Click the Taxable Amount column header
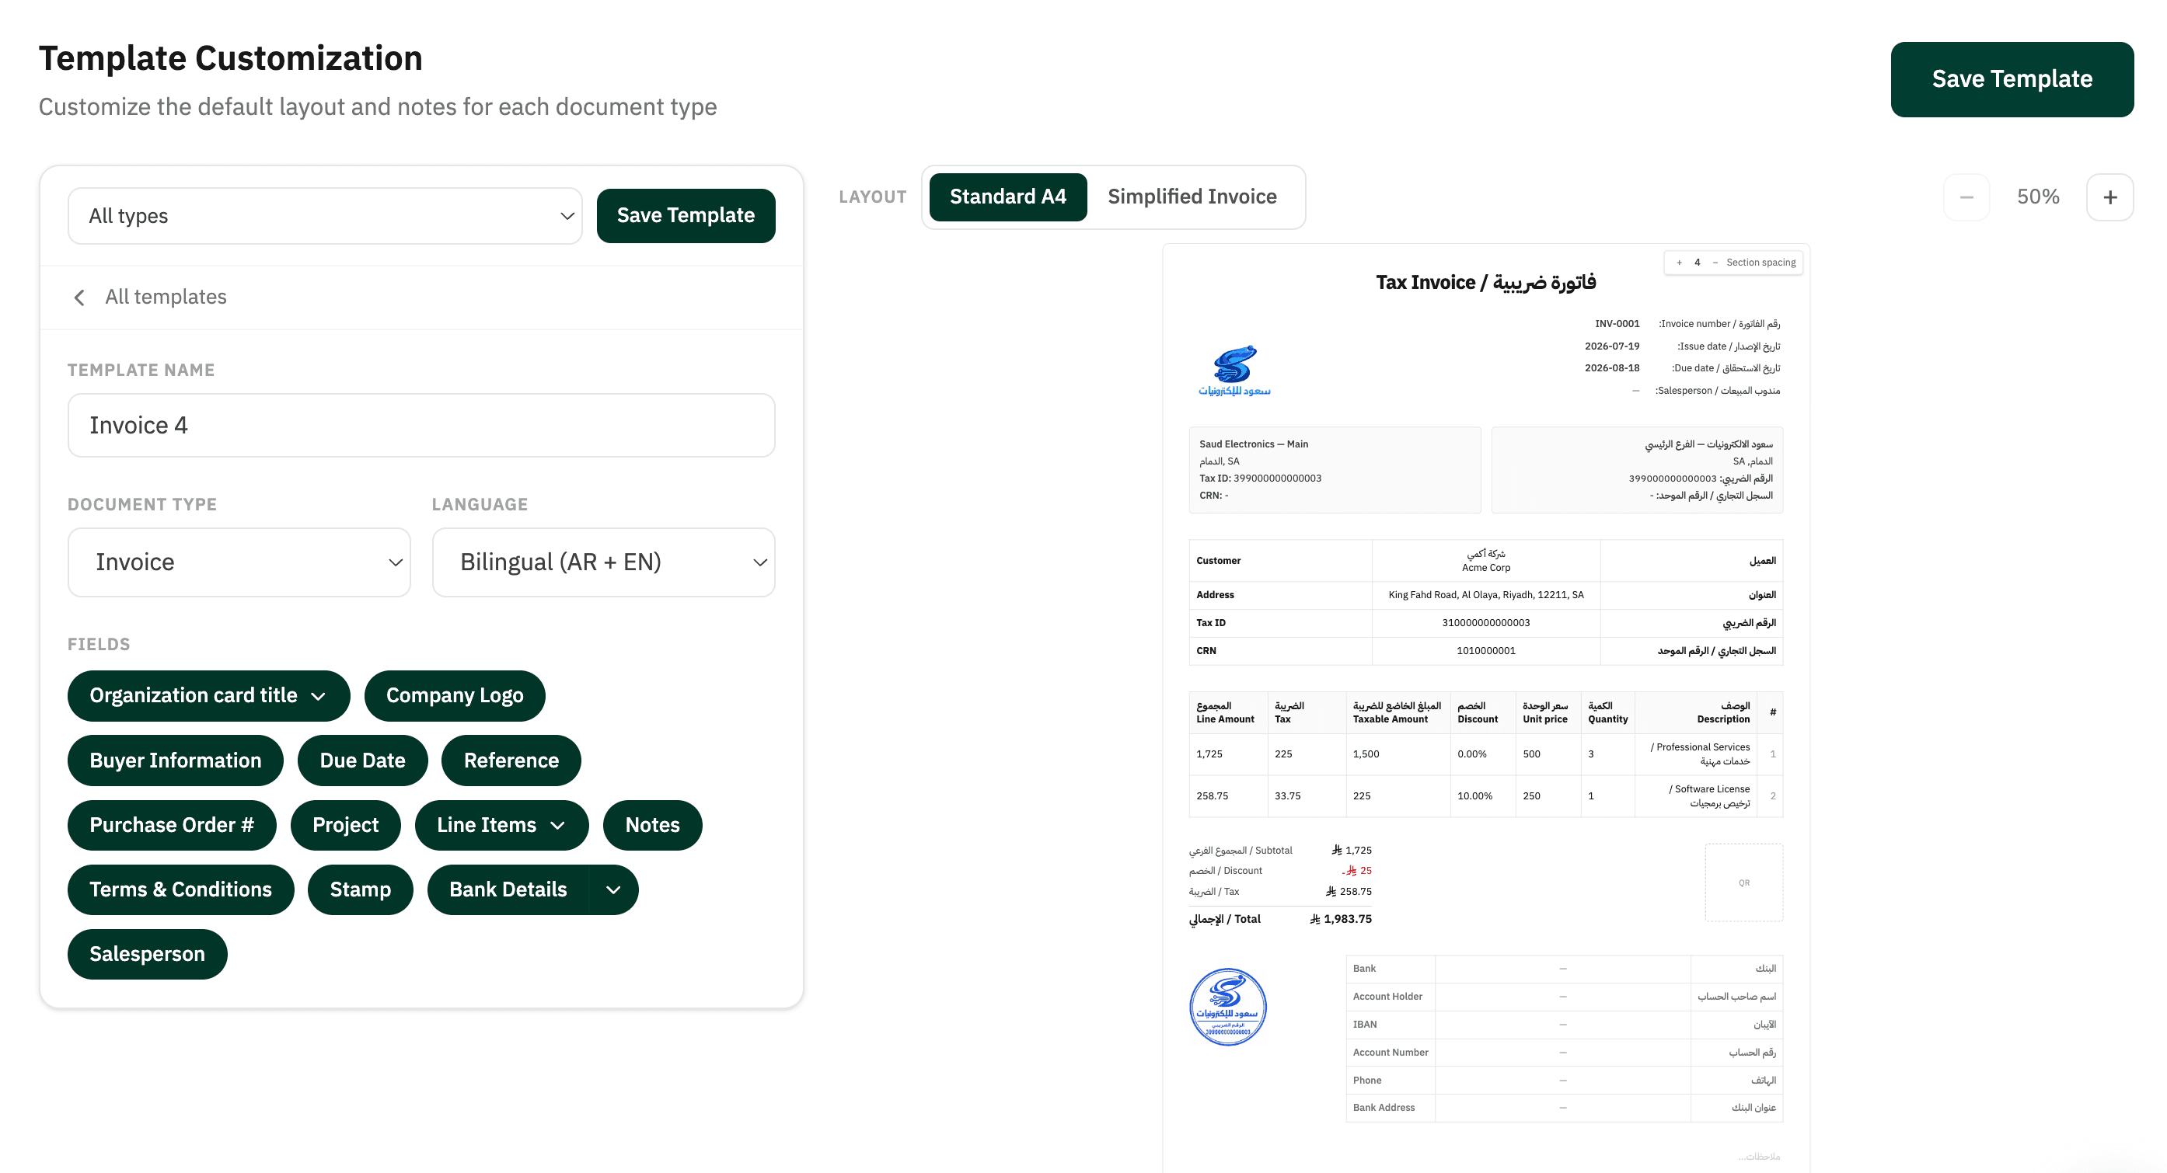 1397,713
